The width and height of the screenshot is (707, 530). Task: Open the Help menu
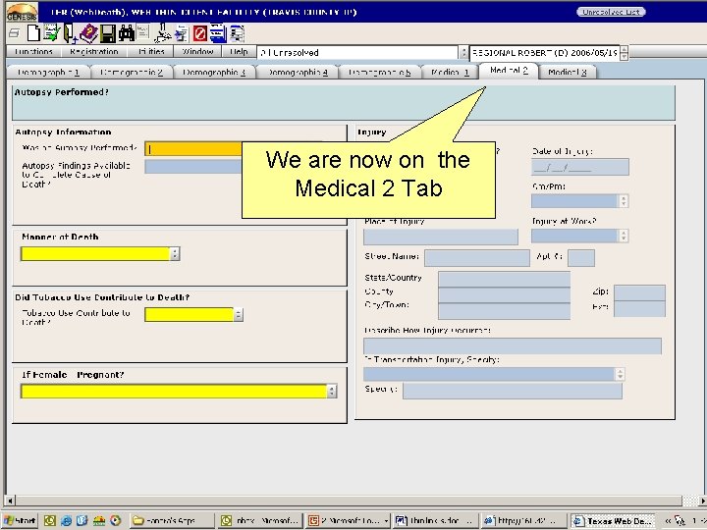click(x=239, y=52)
